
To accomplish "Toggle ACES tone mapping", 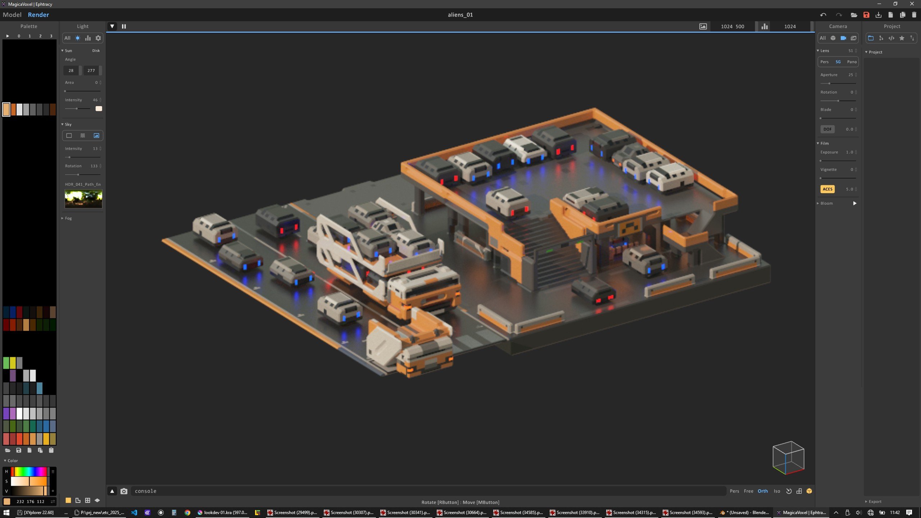I will point(827,189).
